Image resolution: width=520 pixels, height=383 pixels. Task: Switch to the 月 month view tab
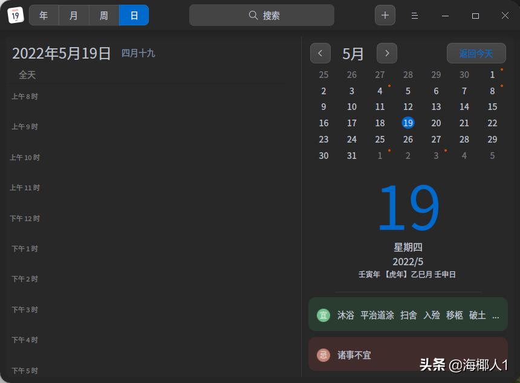pyautogui.click(x=73, y=15)
